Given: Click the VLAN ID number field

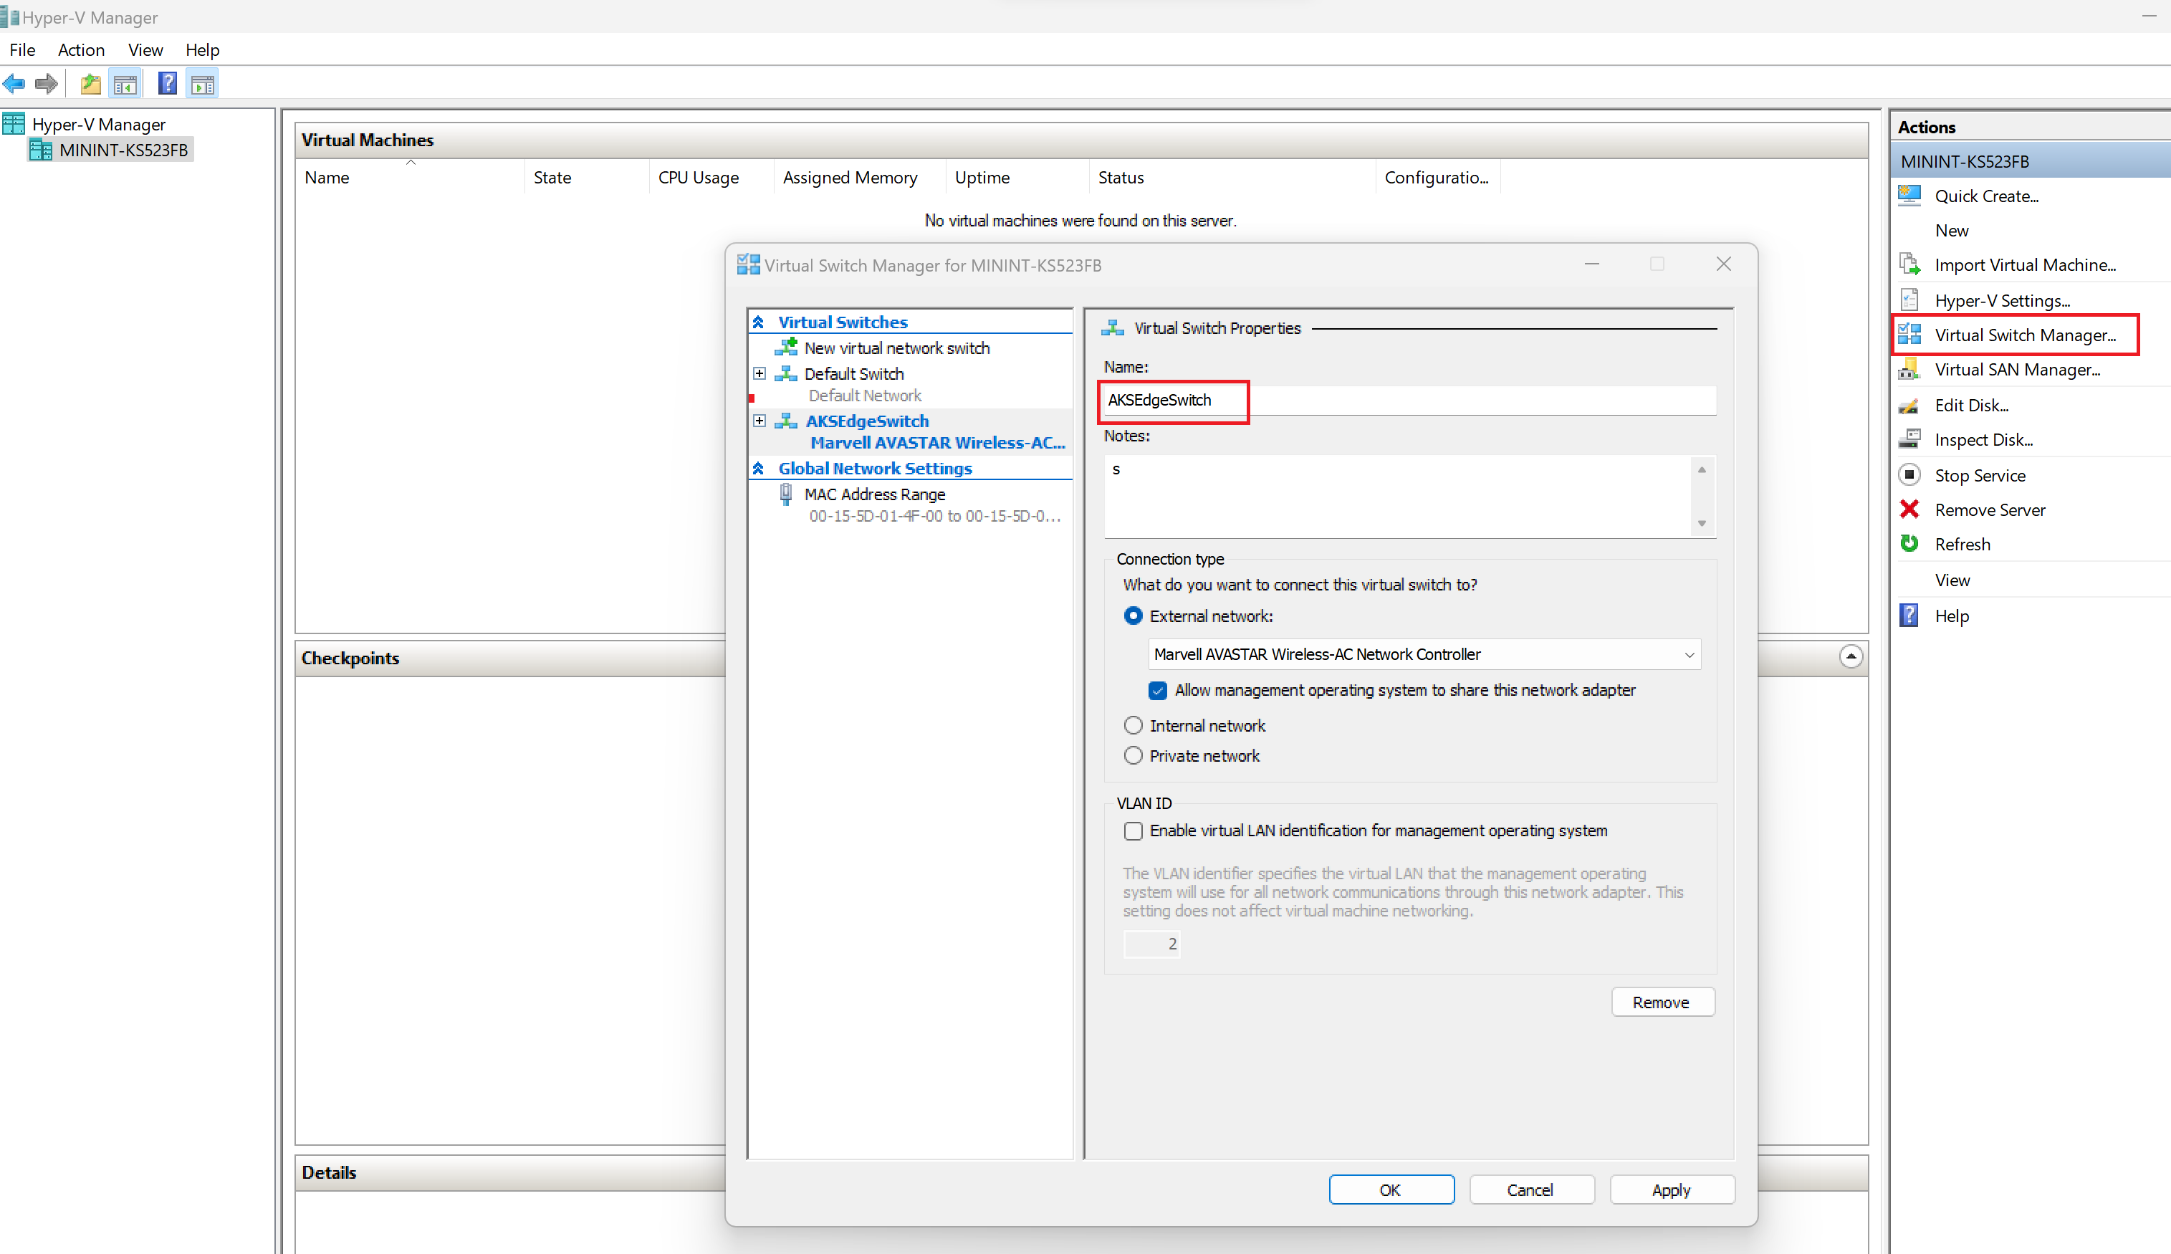Looking at the screenshot, I should 1151,945.
